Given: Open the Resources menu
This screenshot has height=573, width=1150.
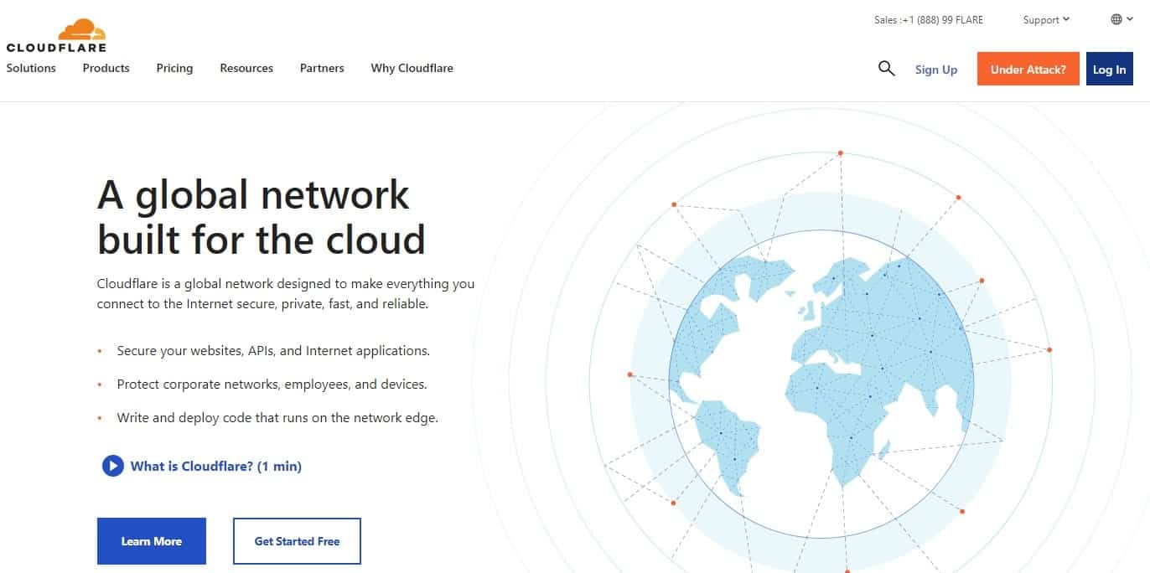Looking at the screenshot, I should [x=246, y=68].
